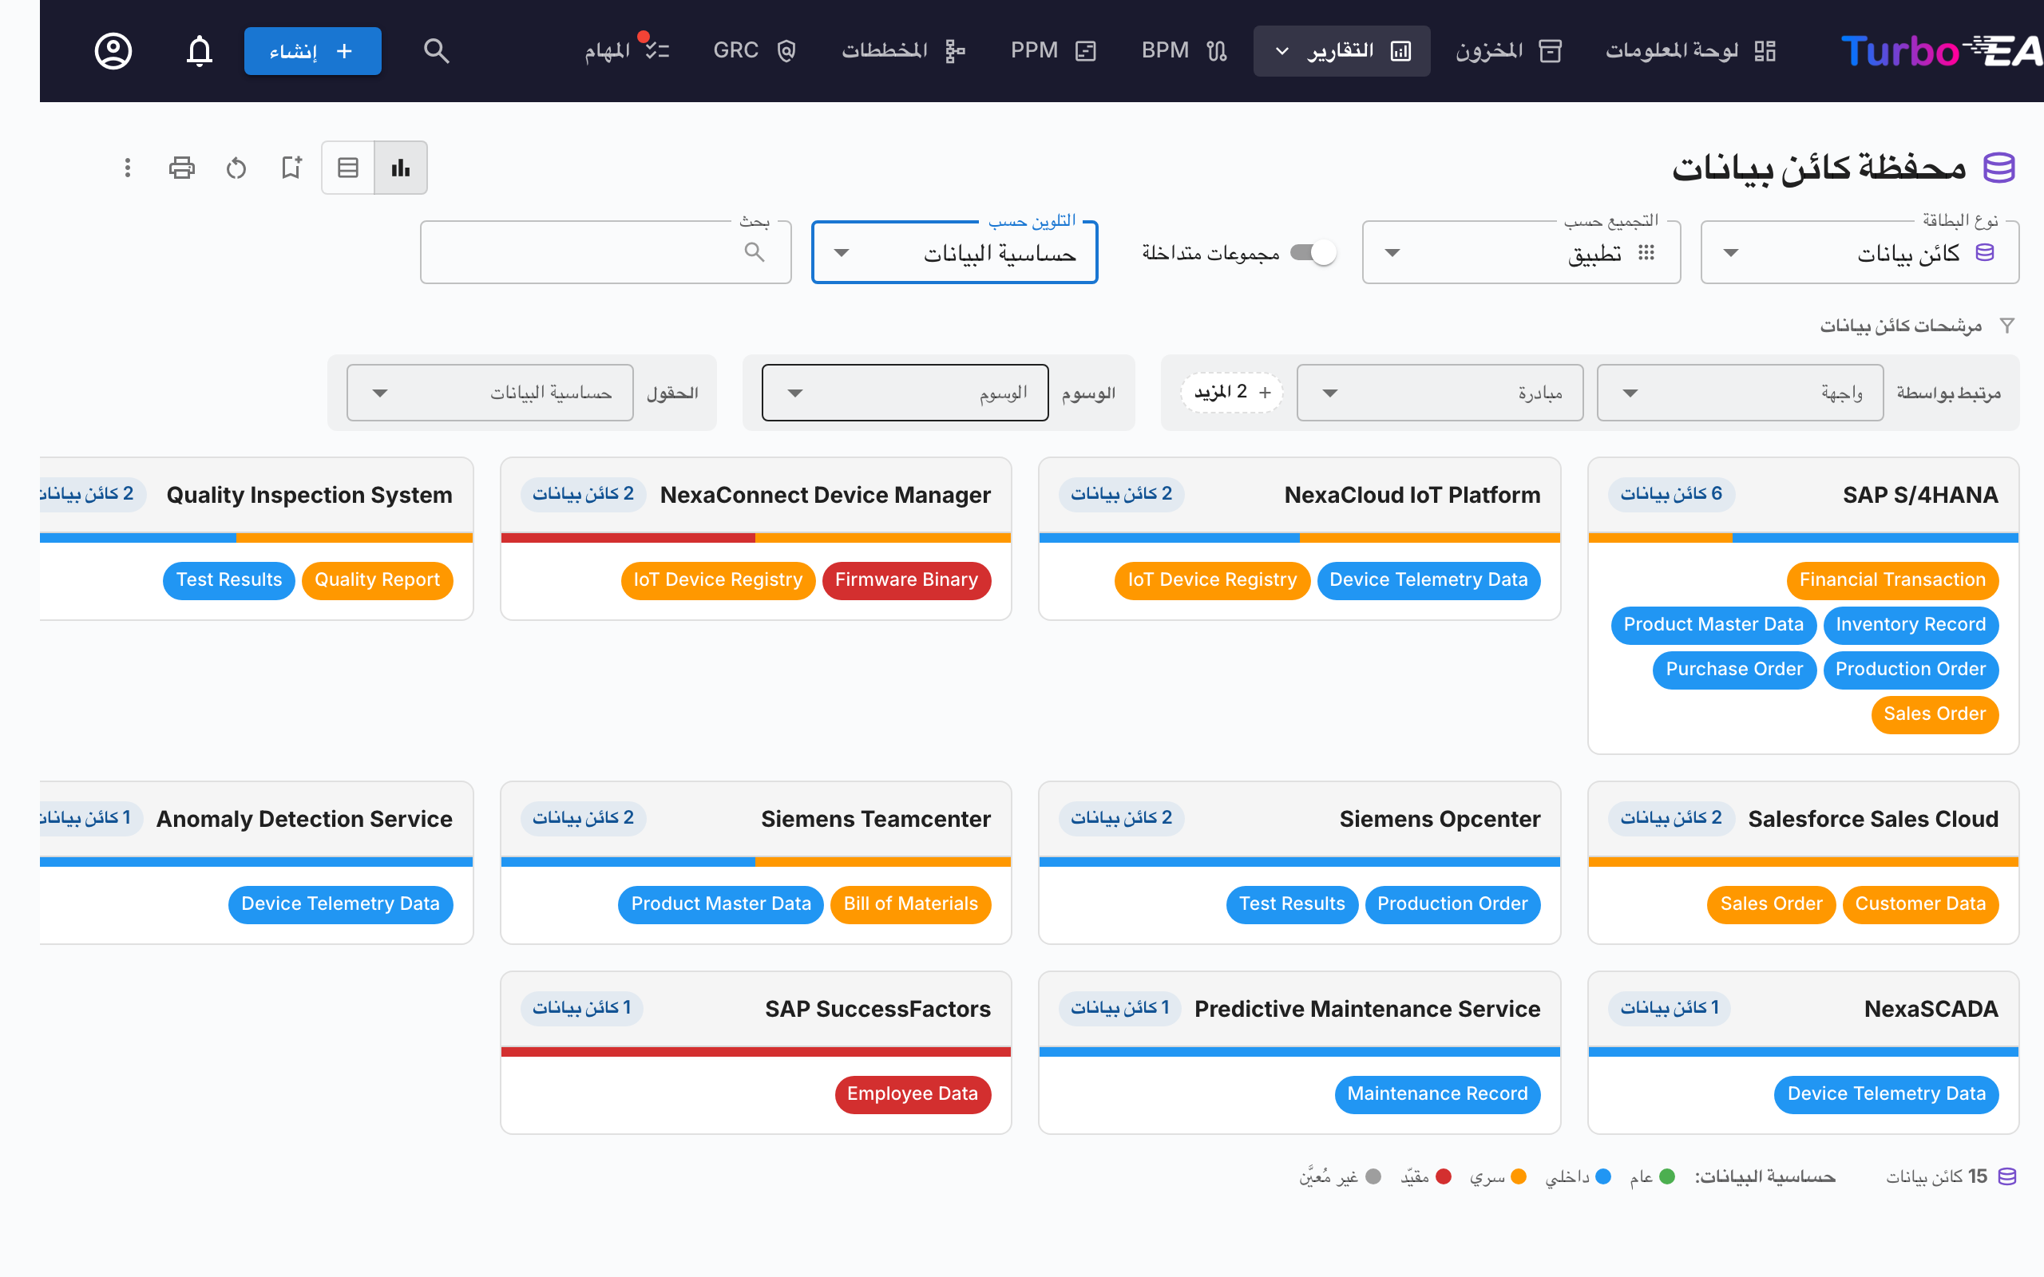Image resolution: width=2044 pixels, height=1277 pixels.
Task: Click SAP S/4HANA's 6 data objects count badge
Action: [x=1671, y=494]
